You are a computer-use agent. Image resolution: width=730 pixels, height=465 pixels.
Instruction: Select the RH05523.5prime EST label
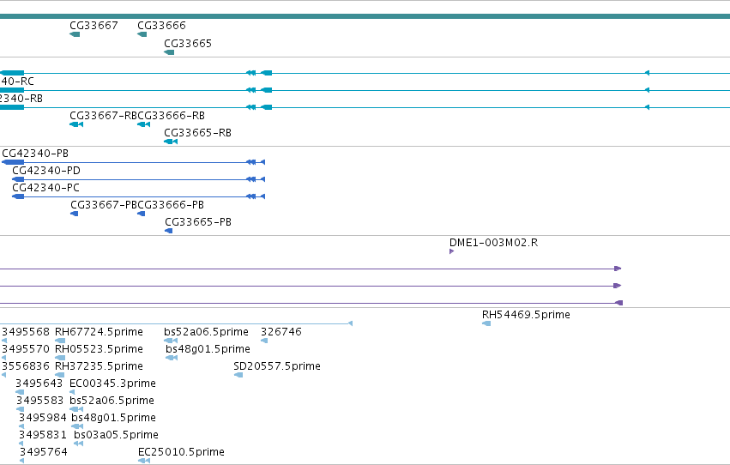coord(99,349)
